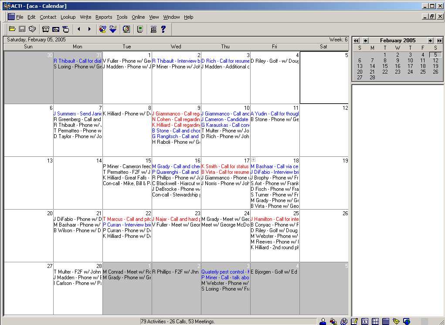Open the Edit menu
This screenshot has width=445, height=325.
31,17
